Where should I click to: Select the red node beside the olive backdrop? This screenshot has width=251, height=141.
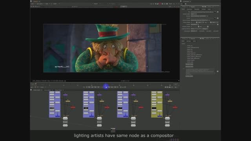click(175, 107)
